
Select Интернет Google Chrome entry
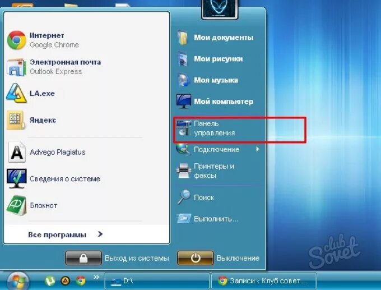pyautogui.click(x=86, y=40)
